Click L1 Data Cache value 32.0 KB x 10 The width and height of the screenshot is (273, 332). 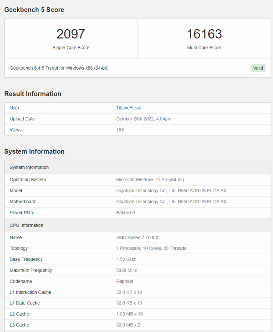(129, 303)
